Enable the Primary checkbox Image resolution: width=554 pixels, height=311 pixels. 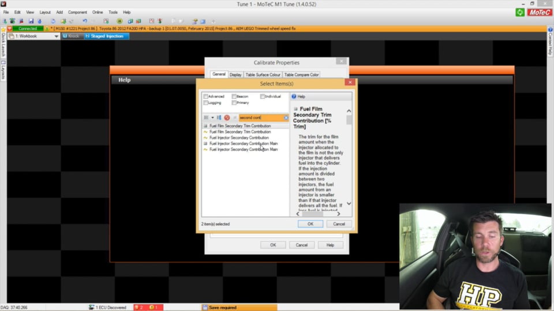[x=234, y=103]
